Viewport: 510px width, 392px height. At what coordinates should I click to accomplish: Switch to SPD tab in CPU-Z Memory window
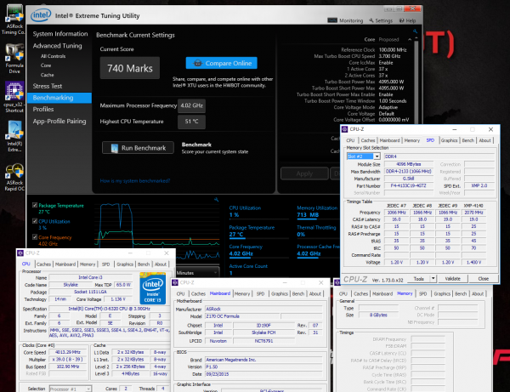(x=422, y=293)
